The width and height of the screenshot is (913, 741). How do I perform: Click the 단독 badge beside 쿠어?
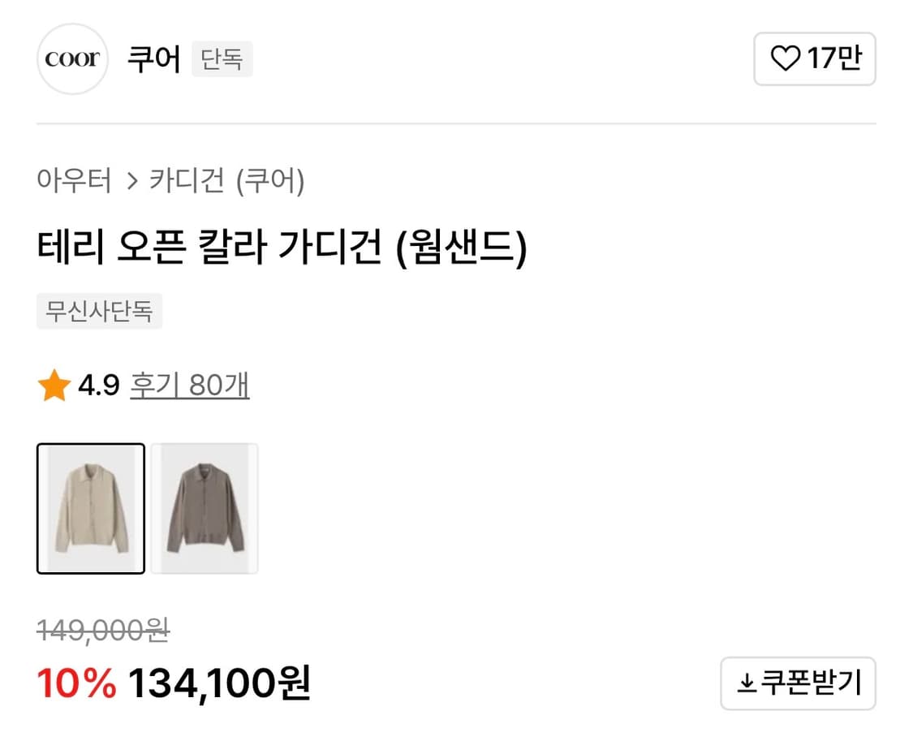click(x=222, y=59)
